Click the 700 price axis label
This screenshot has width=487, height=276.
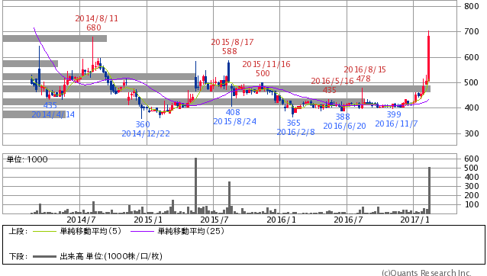[x=471, y=31]
